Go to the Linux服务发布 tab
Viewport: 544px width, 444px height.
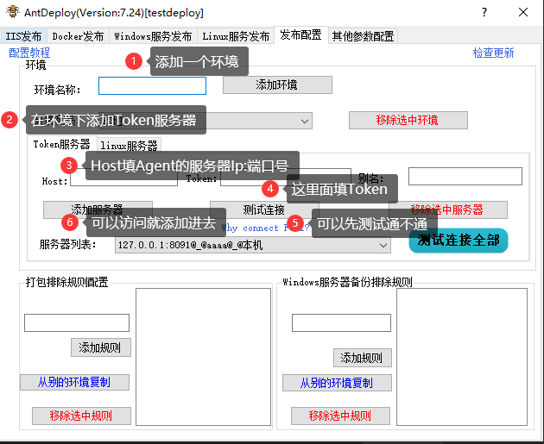pyautogui.click(x=236, y=36)
